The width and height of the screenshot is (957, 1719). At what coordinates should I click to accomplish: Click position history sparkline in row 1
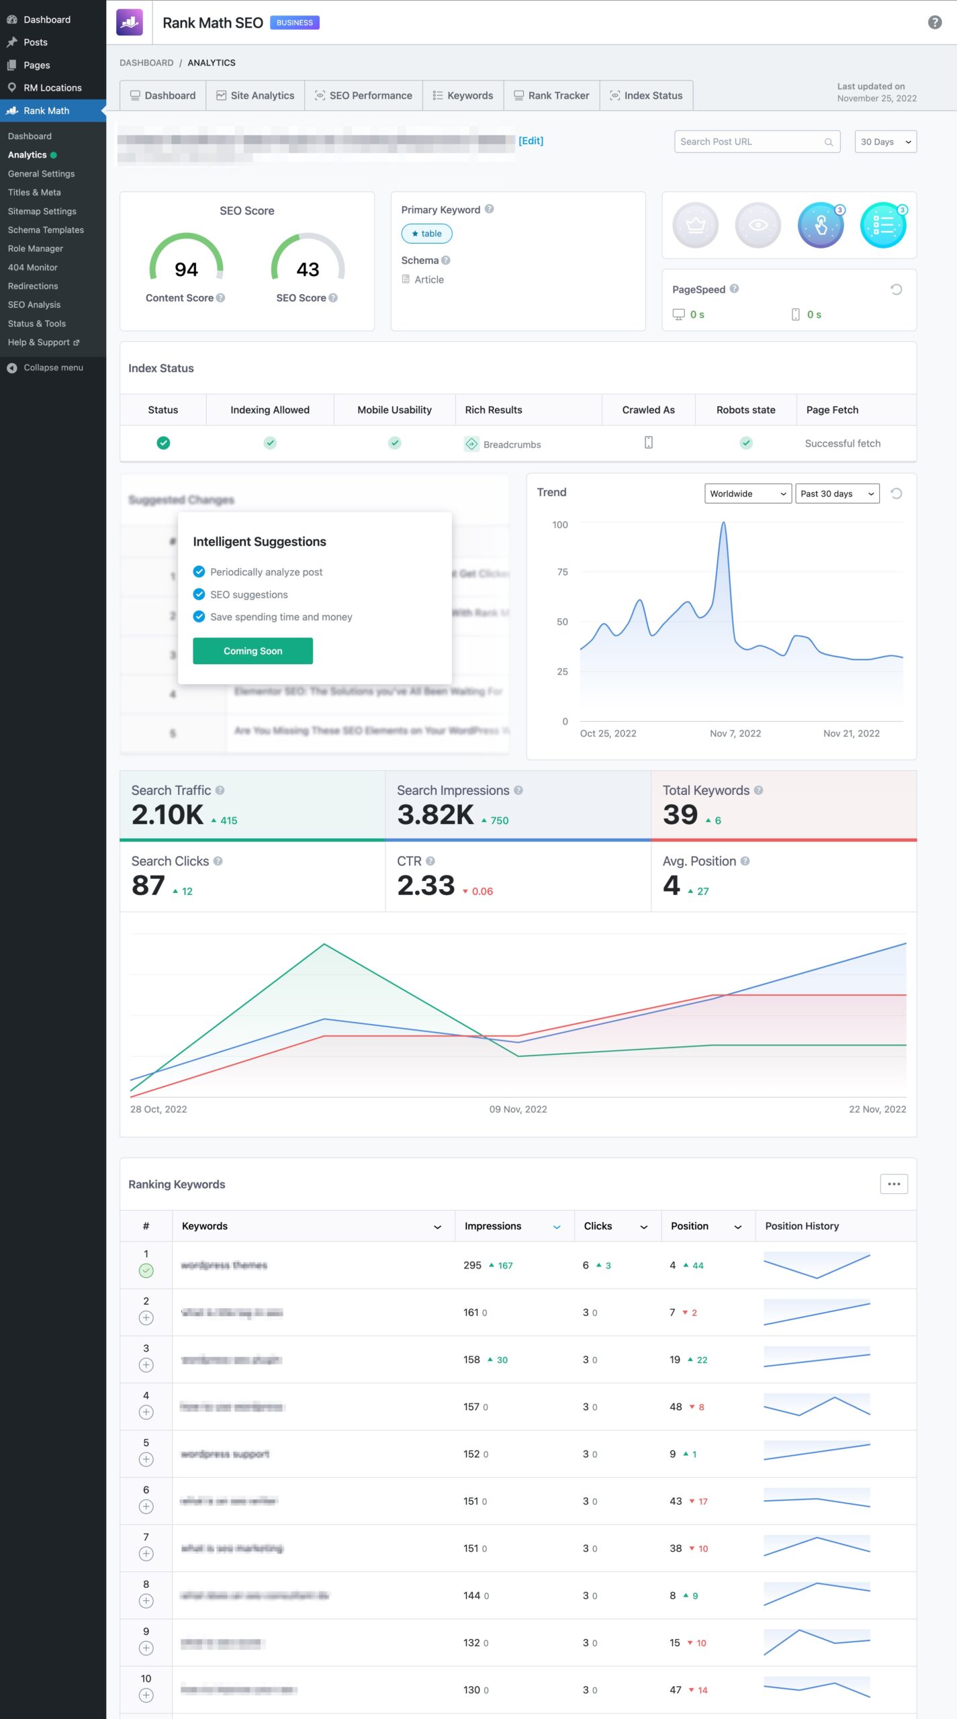pyautogui.click(x=817, y=1265)
